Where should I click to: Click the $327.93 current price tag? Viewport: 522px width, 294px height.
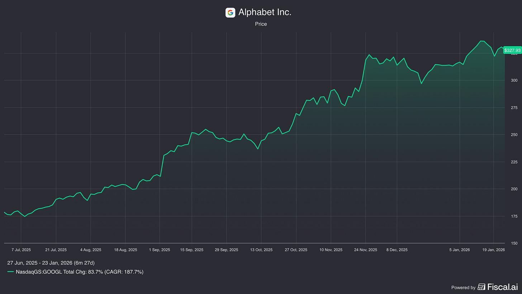pos(512,51)
